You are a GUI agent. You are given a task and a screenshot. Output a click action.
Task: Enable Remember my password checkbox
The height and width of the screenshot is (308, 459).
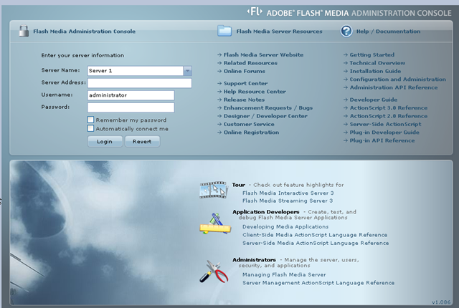tap(91, 120)
